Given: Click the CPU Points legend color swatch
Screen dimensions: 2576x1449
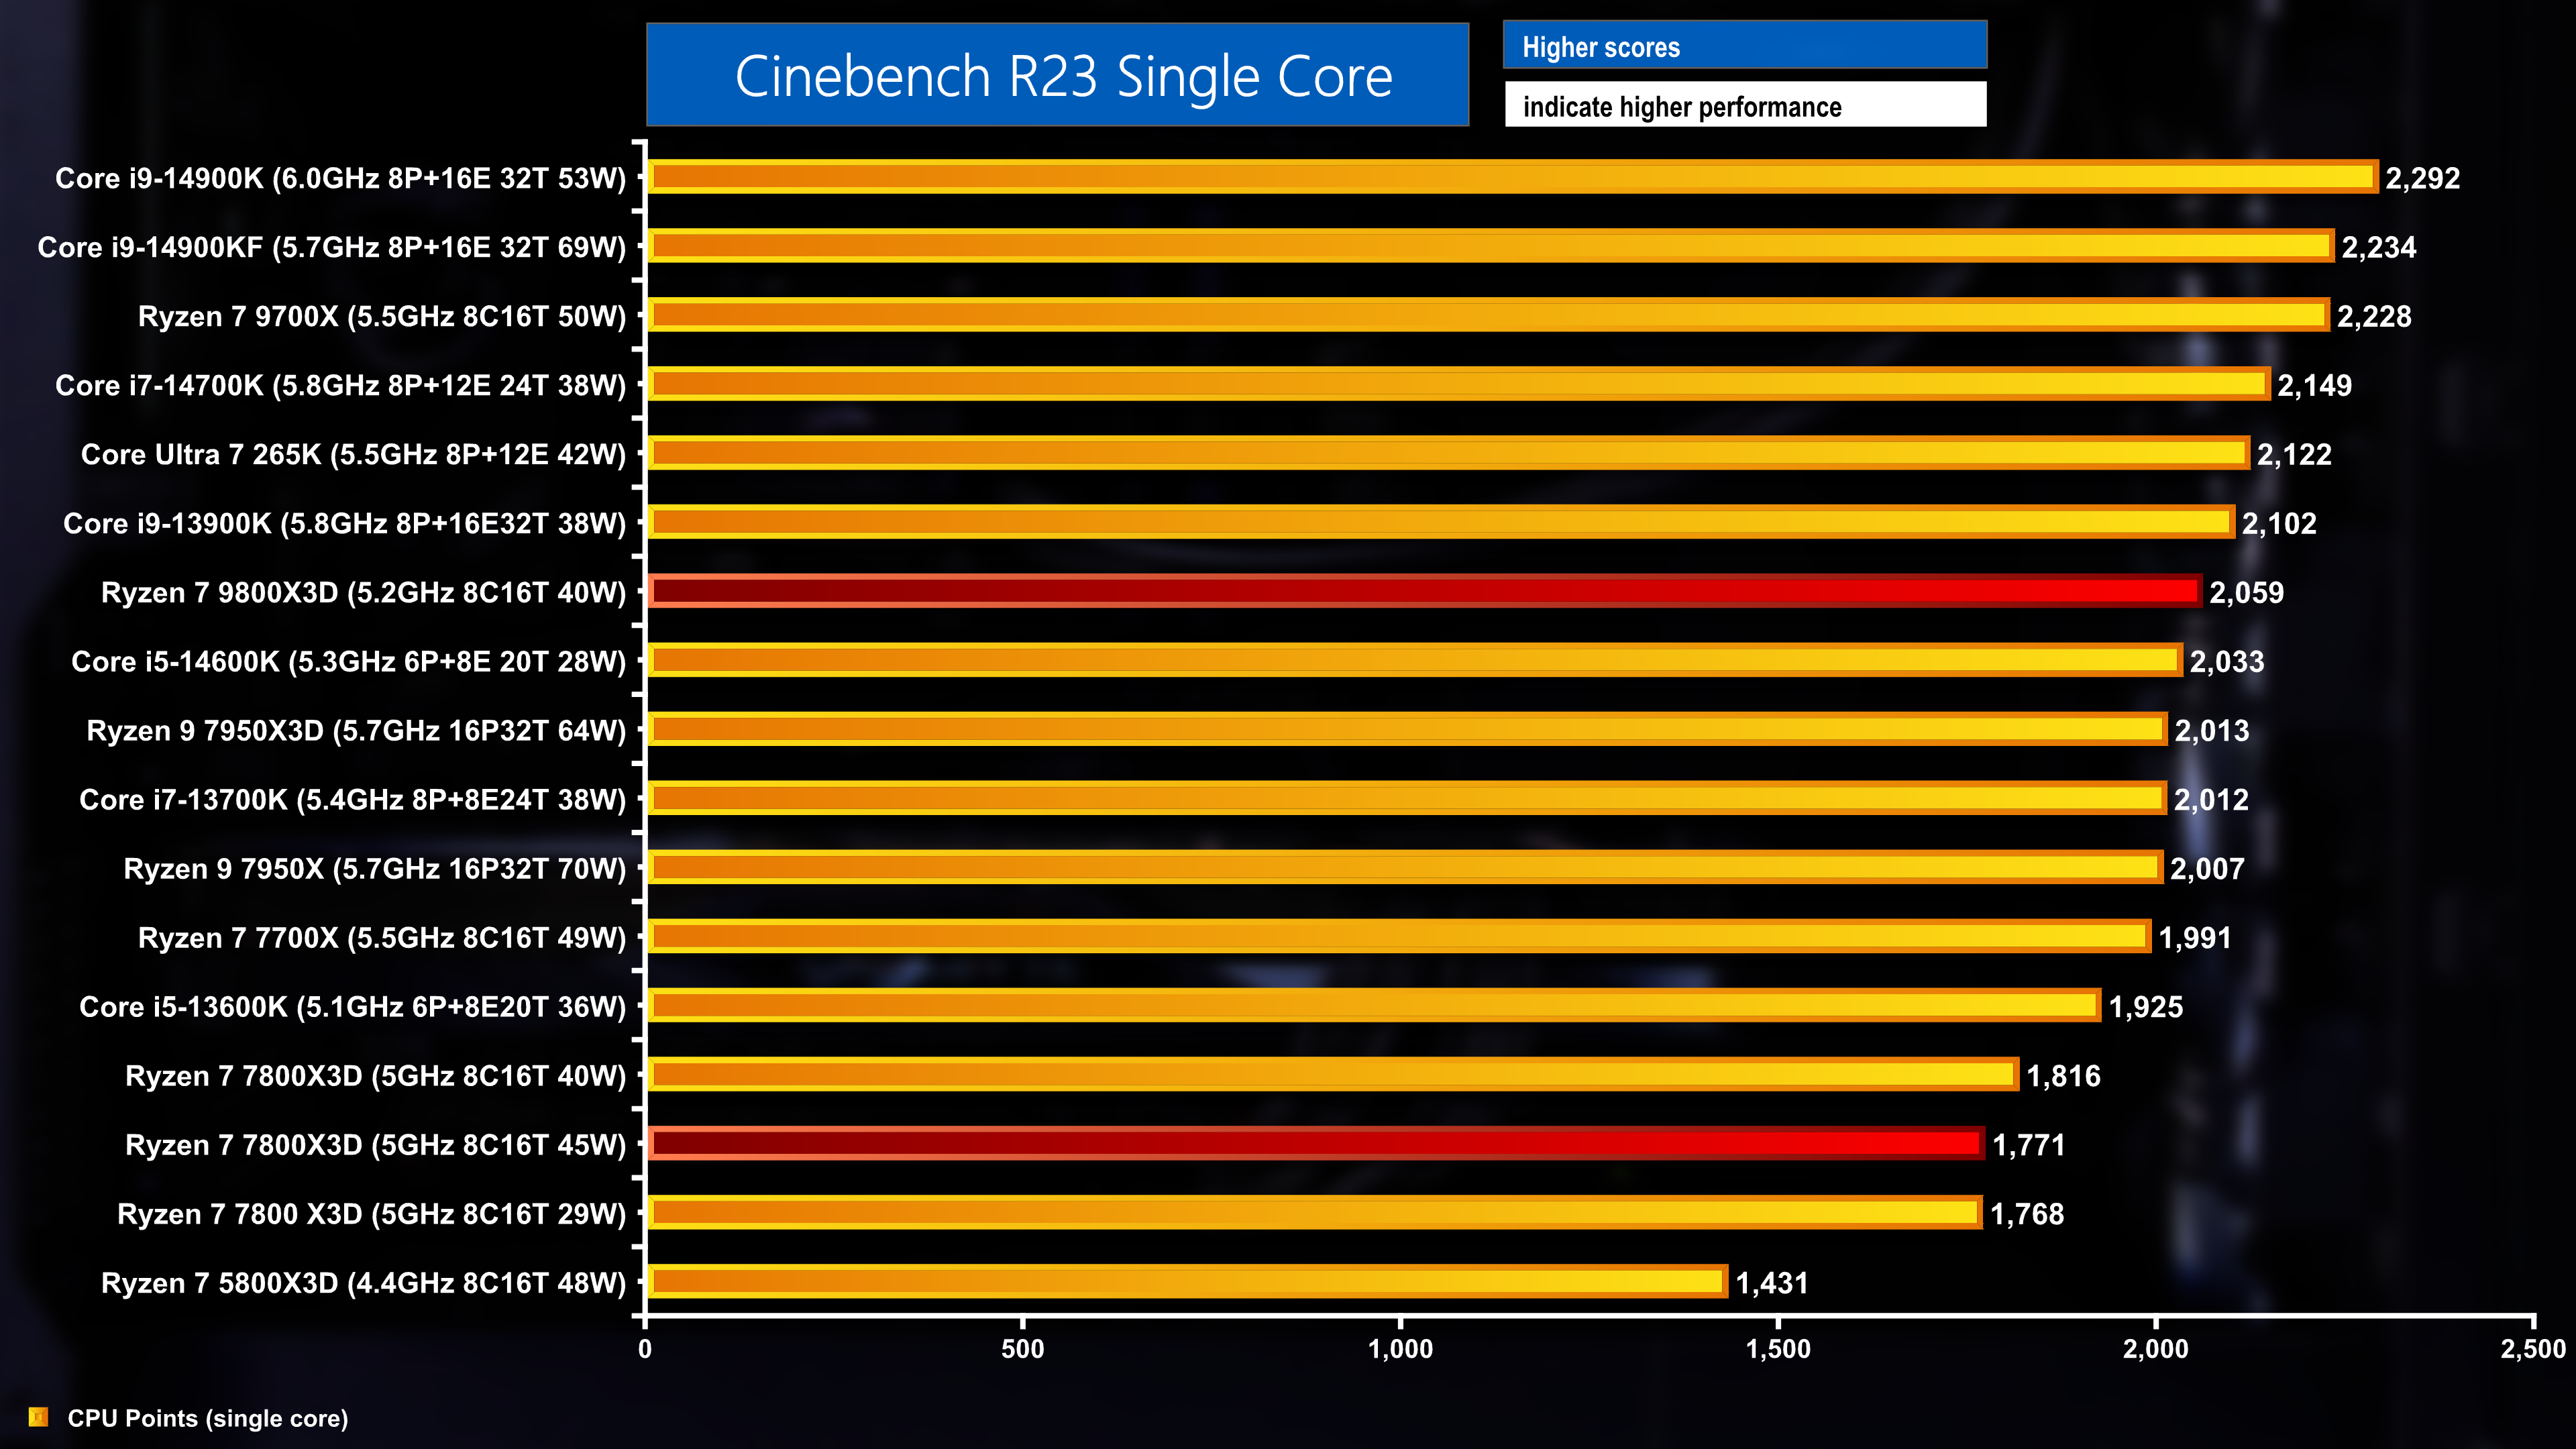Looking at the screenshot, I should point(39,1416).
